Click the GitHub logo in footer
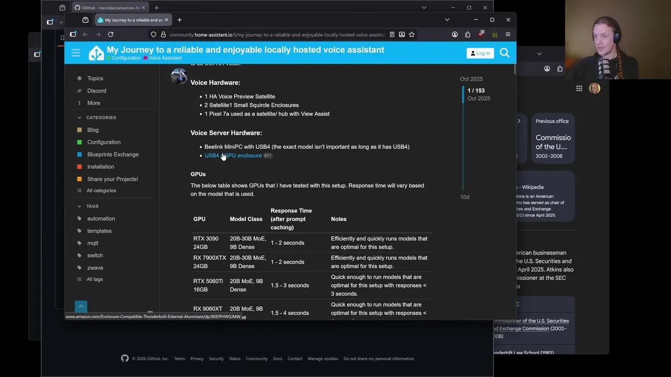Viewport: 671px width, 377px height. [x=125, y=359]
